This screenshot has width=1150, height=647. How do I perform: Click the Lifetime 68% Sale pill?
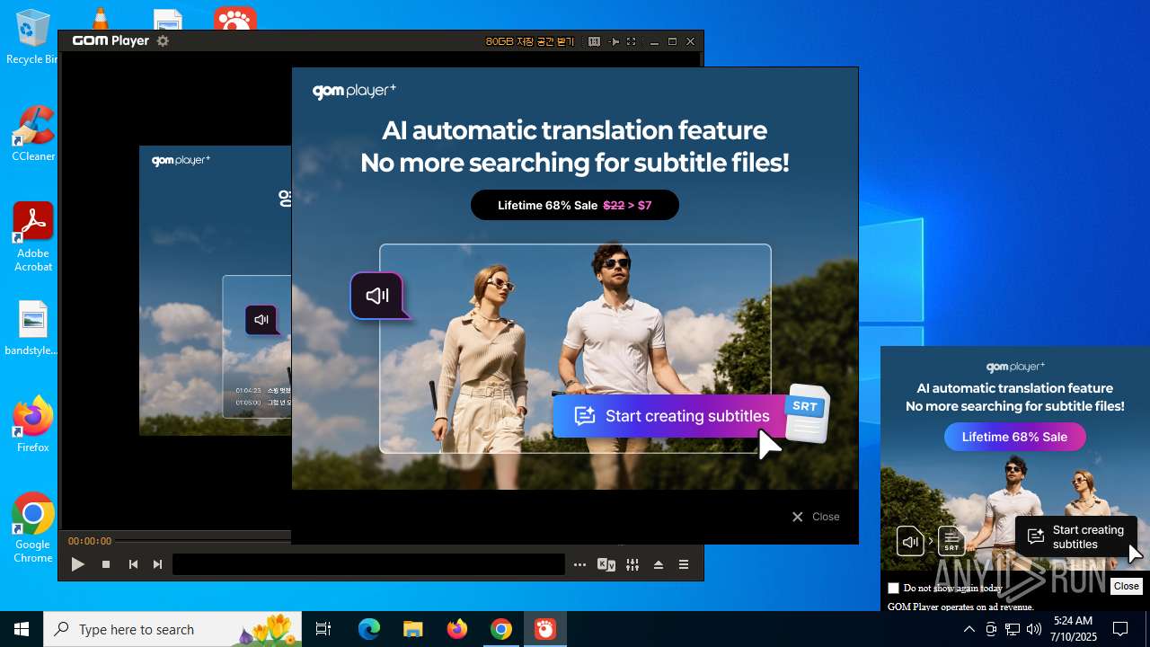pyautogui.click(x=575, y=205)
